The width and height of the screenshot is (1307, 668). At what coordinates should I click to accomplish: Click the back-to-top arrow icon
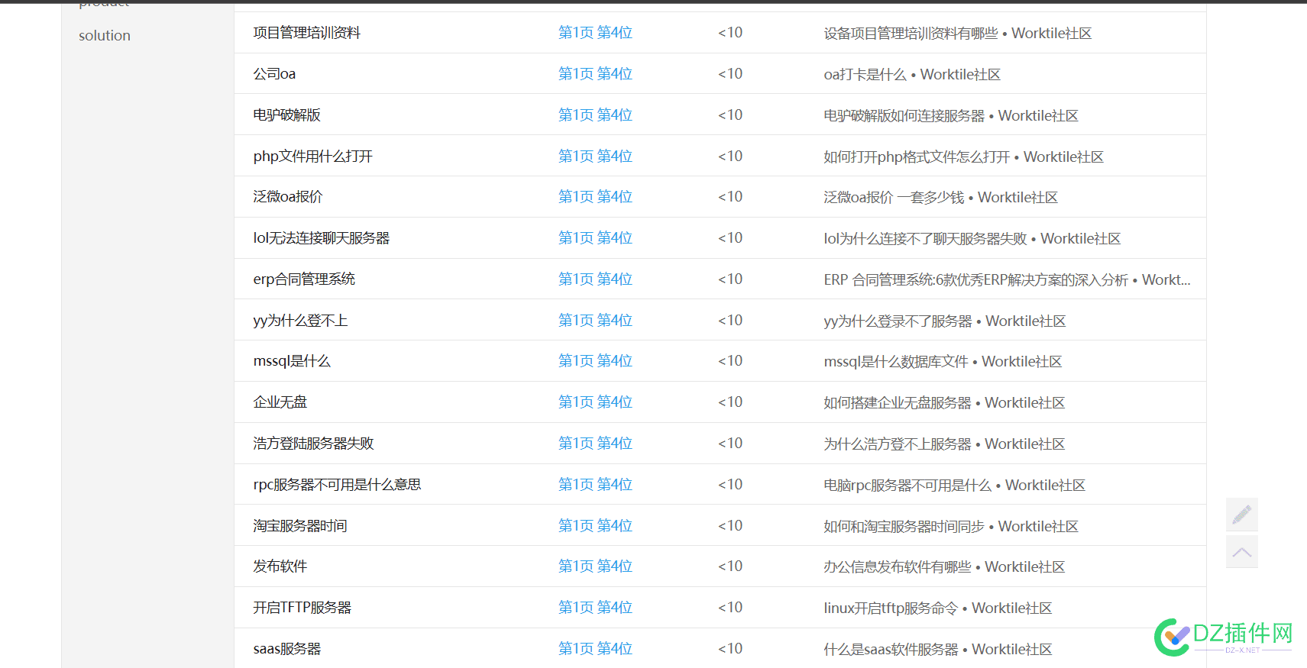tap(1241, 552)
